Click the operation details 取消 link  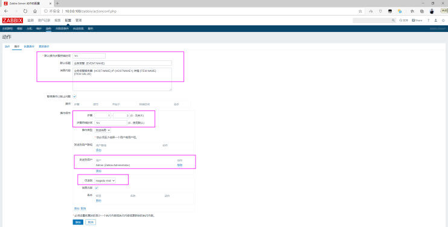pos(83,209)
